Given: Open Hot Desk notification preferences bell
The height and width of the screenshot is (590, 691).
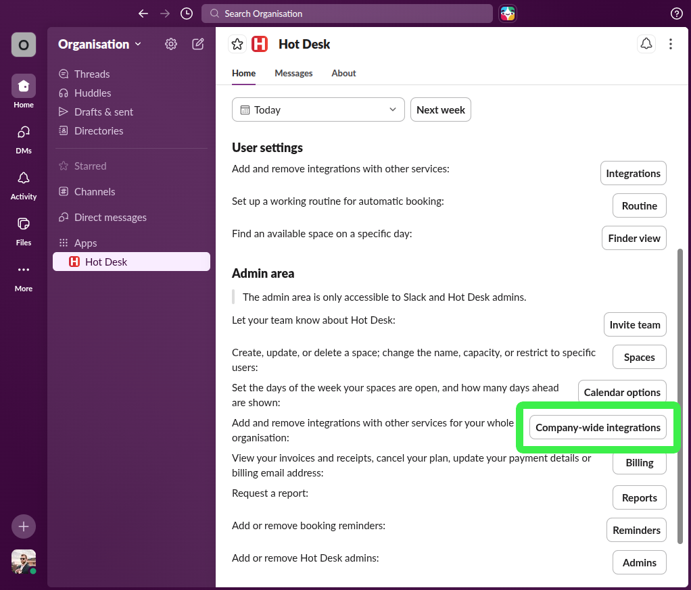Looking at the screenshot, I should (646, 43).
